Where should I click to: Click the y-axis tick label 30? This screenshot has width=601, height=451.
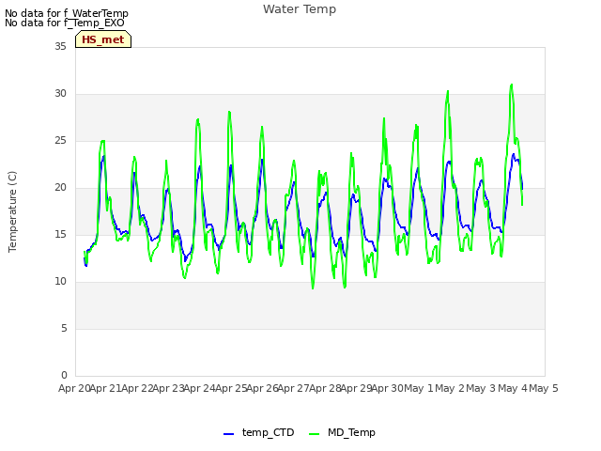point(60,94)
